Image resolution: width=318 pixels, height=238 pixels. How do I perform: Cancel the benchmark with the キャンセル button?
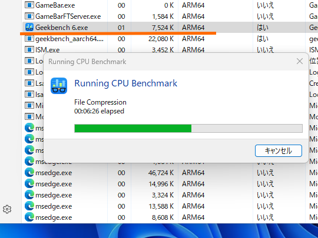click(x=279, y=150)
